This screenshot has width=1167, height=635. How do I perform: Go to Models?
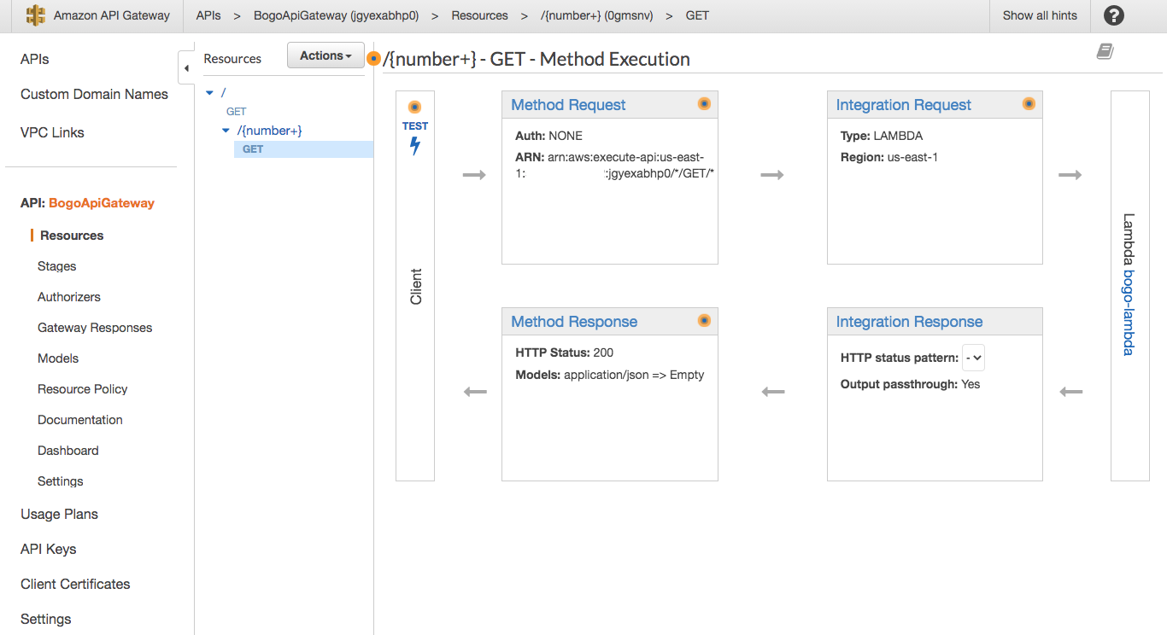coord(58,358)
